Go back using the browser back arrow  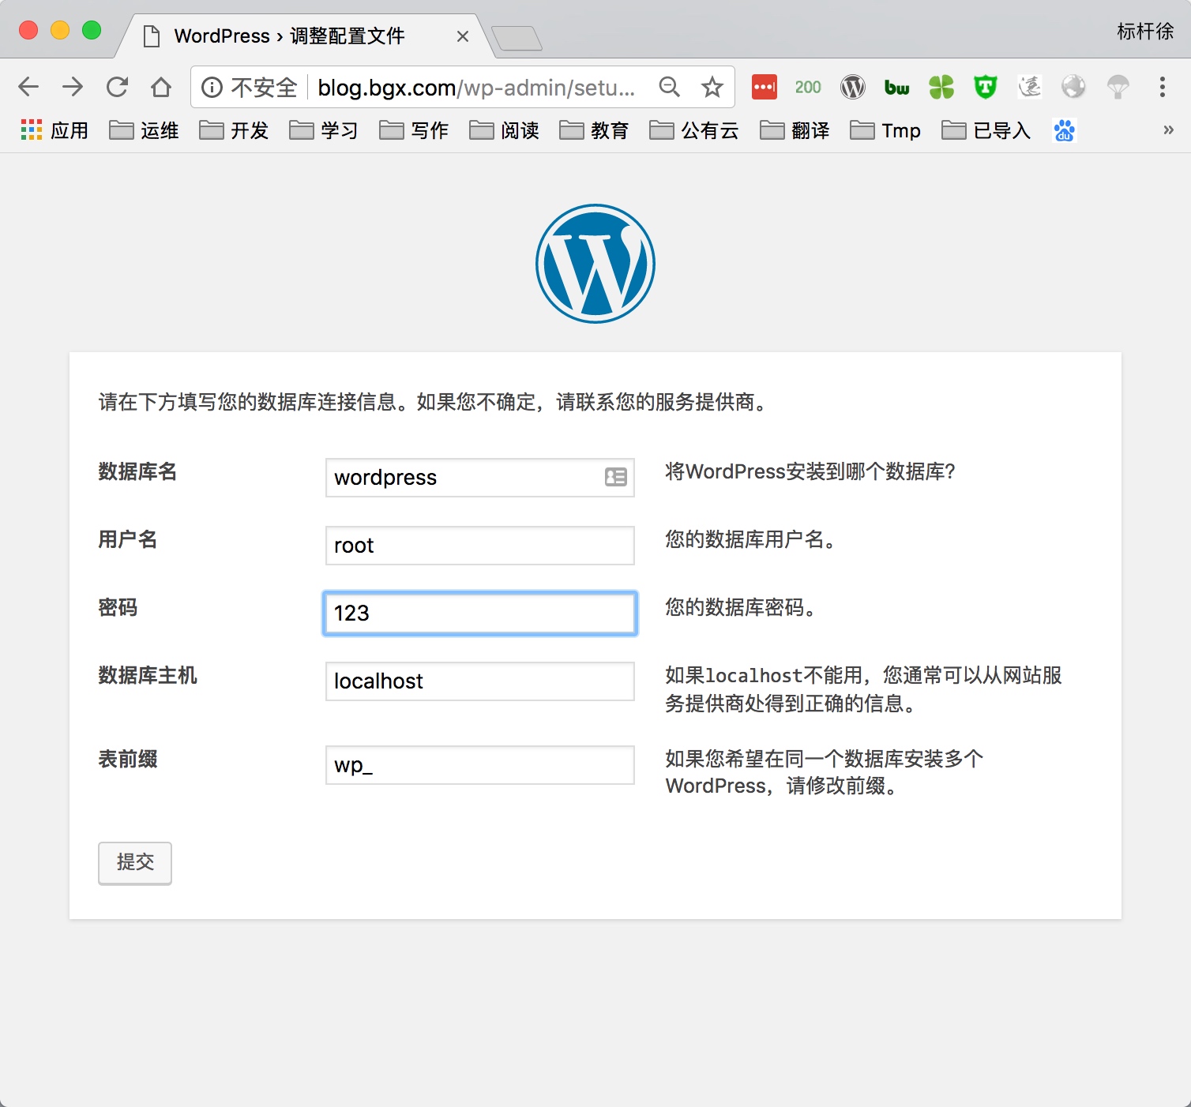pyautogui.click(x=28, y=87)
